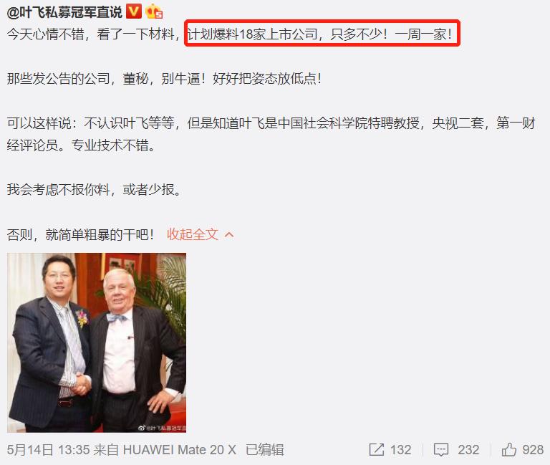View edit history via 已编辑
Viewport: 550px width, 465px height.
coord(264,449)
